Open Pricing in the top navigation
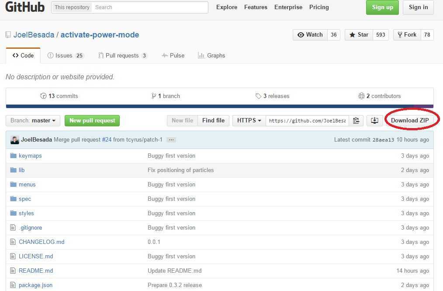 tap(319, 7)
